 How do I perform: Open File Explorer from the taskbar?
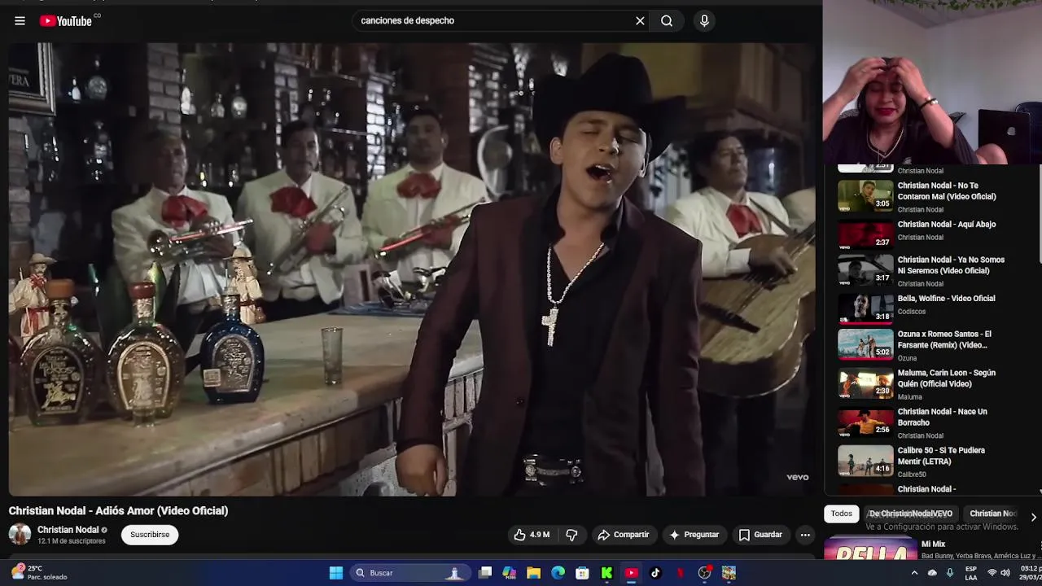(534, 573)
